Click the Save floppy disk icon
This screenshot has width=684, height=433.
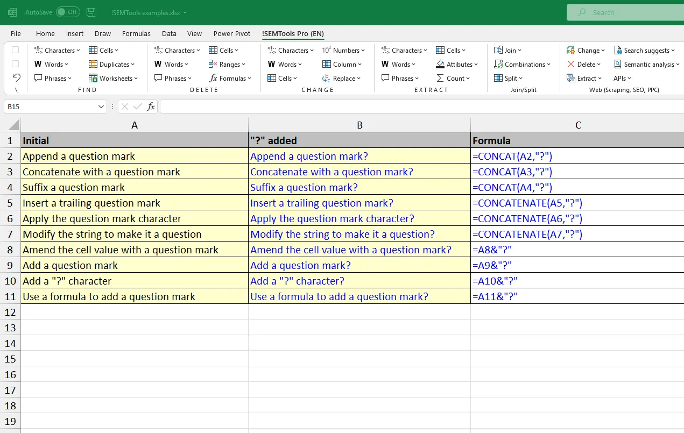tap(91, 12)
